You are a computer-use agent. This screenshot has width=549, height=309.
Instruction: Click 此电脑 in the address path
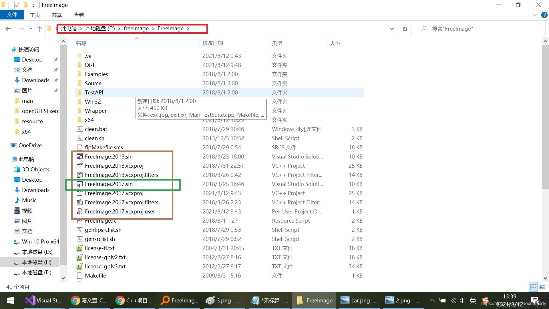pos(69,28)
